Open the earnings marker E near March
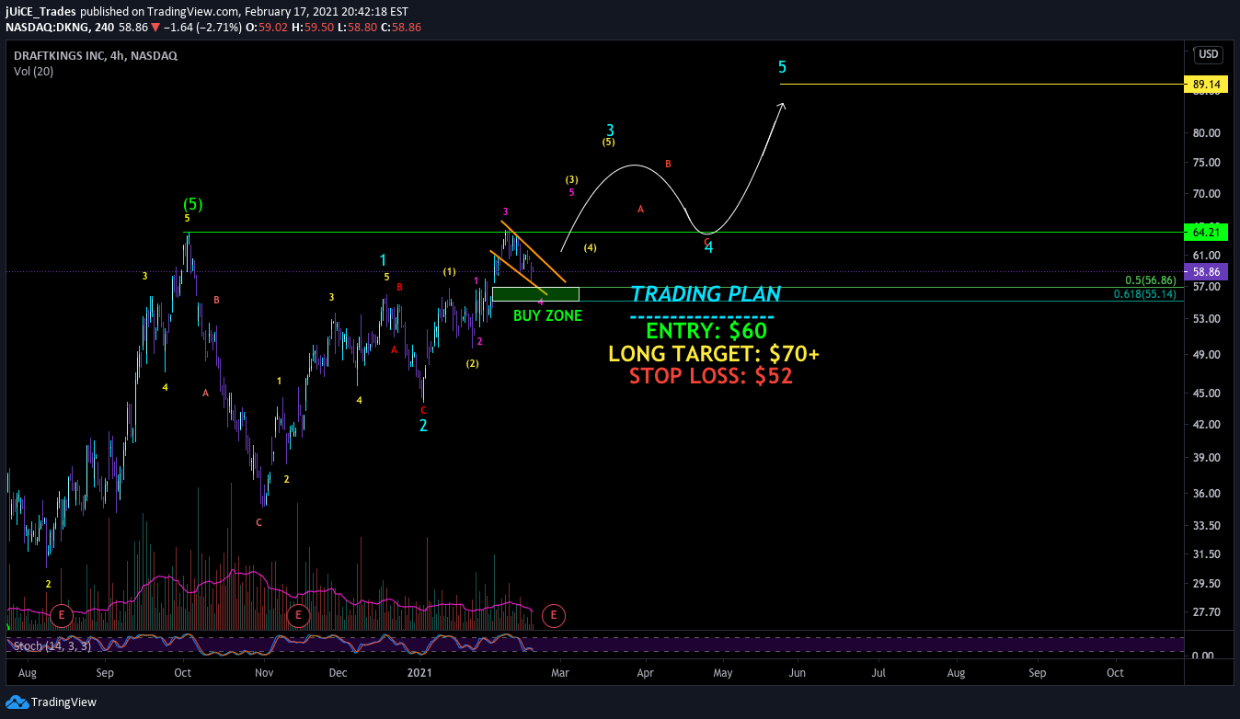The image size is (1240, 719). point(553,614)
